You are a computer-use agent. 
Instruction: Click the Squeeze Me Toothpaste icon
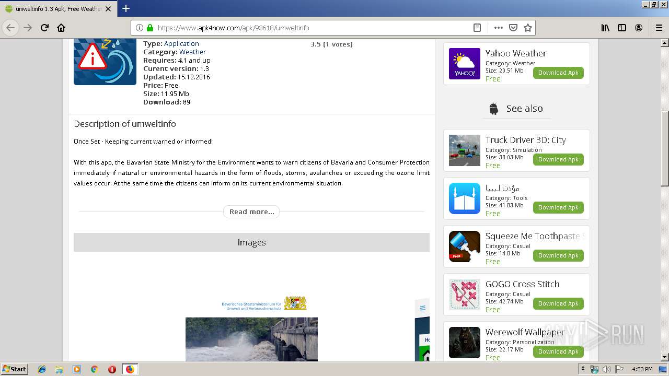point(465,246)
